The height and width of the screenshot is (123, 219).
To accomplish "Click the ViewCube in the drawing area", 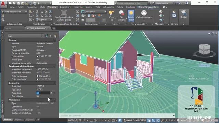I will click(205, 49).
